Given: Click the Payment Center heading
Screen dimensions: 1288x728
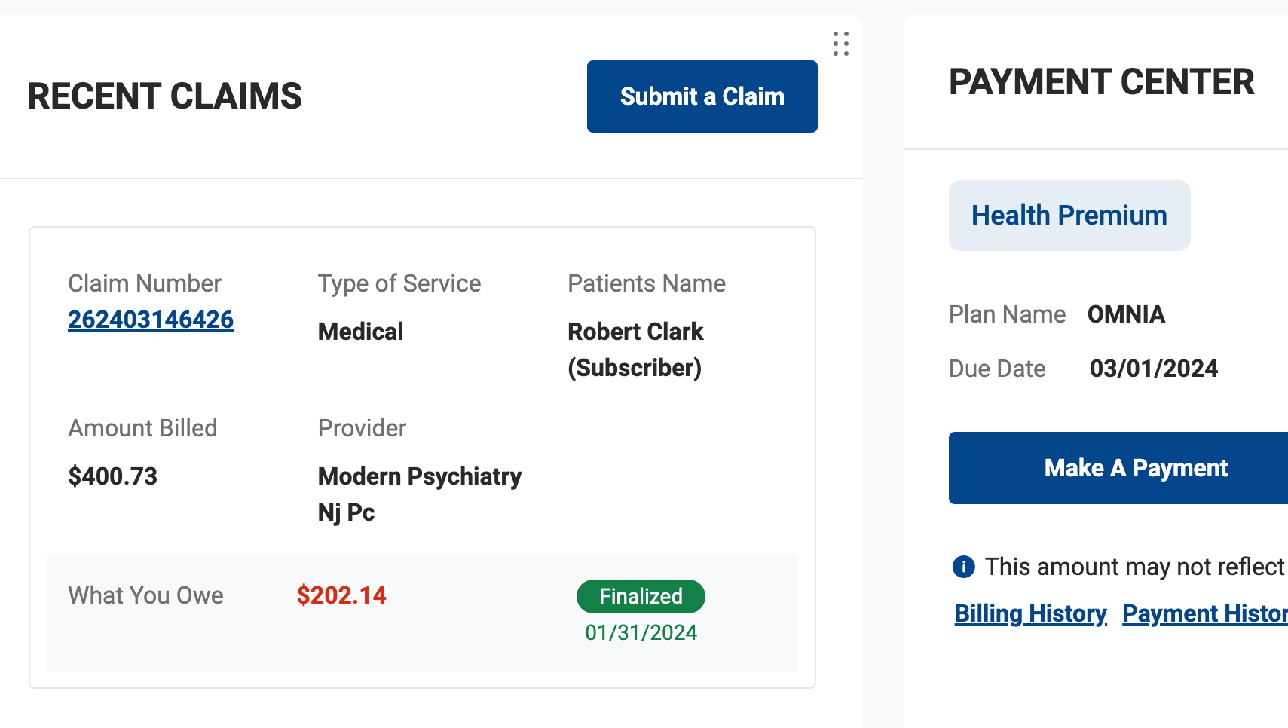Looking at the screenshot, I should (x=1101, y=82).
